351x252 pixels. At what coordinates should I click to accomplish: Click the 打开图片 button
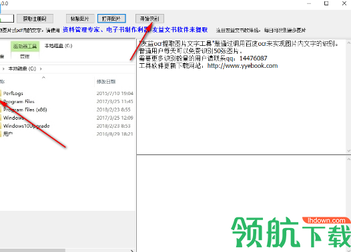(x=111, y=19)
